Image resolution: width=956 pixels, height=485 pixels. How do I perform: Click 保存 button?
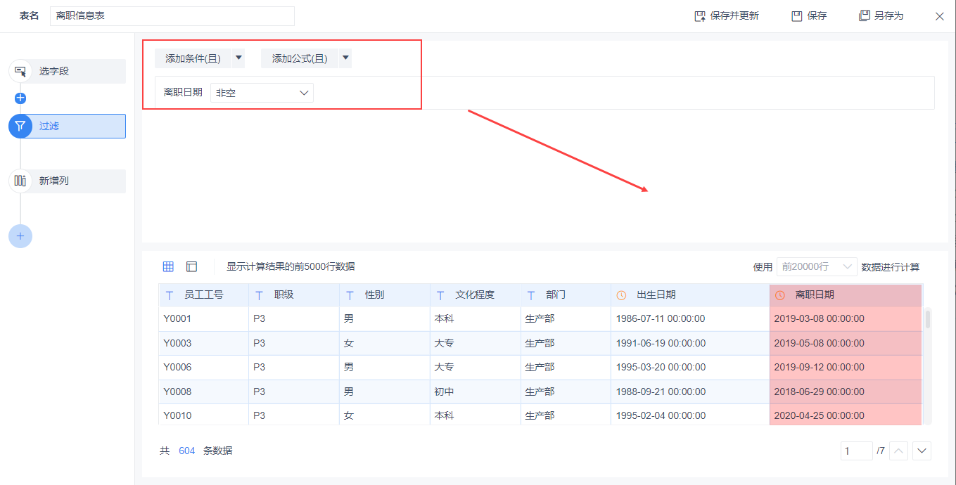coord(809,15)
